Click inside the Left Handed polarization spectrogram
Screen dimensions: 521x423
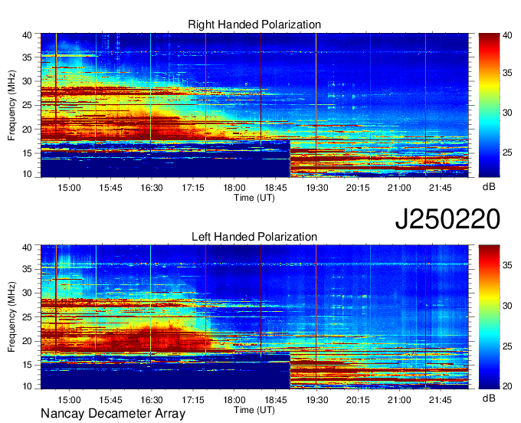[254, 317]
